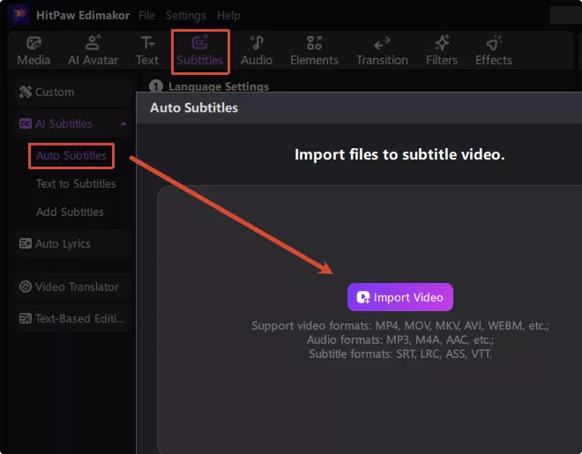The height and width of the screenshot is (454, 582).
Task: Select the AI Avatar tab icon
Action: click(93, 42)
